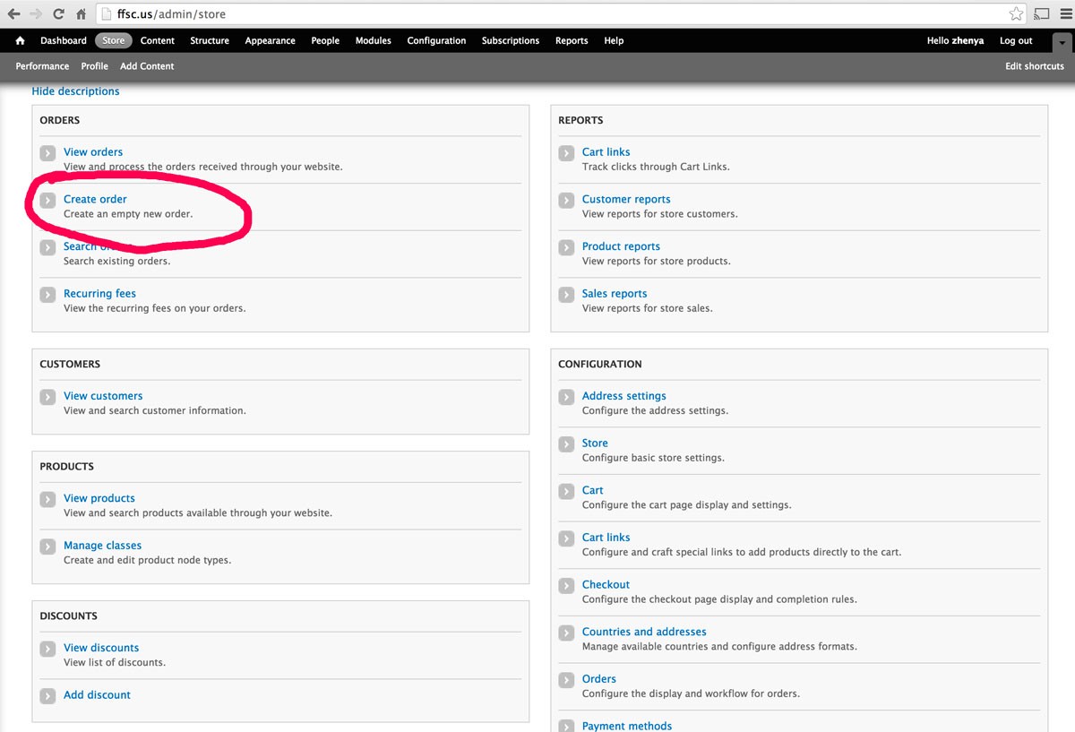Viewport: 1075px width, 732px height.
Task: Open the Structure menu
Action: (x=210, y=40)
